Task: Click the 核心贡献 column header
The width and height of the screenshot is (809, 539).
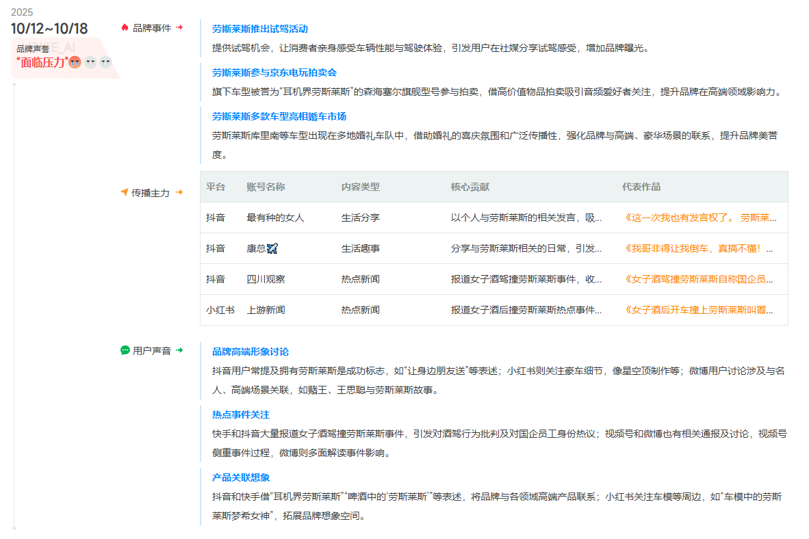Action: (x=470, y=187)
